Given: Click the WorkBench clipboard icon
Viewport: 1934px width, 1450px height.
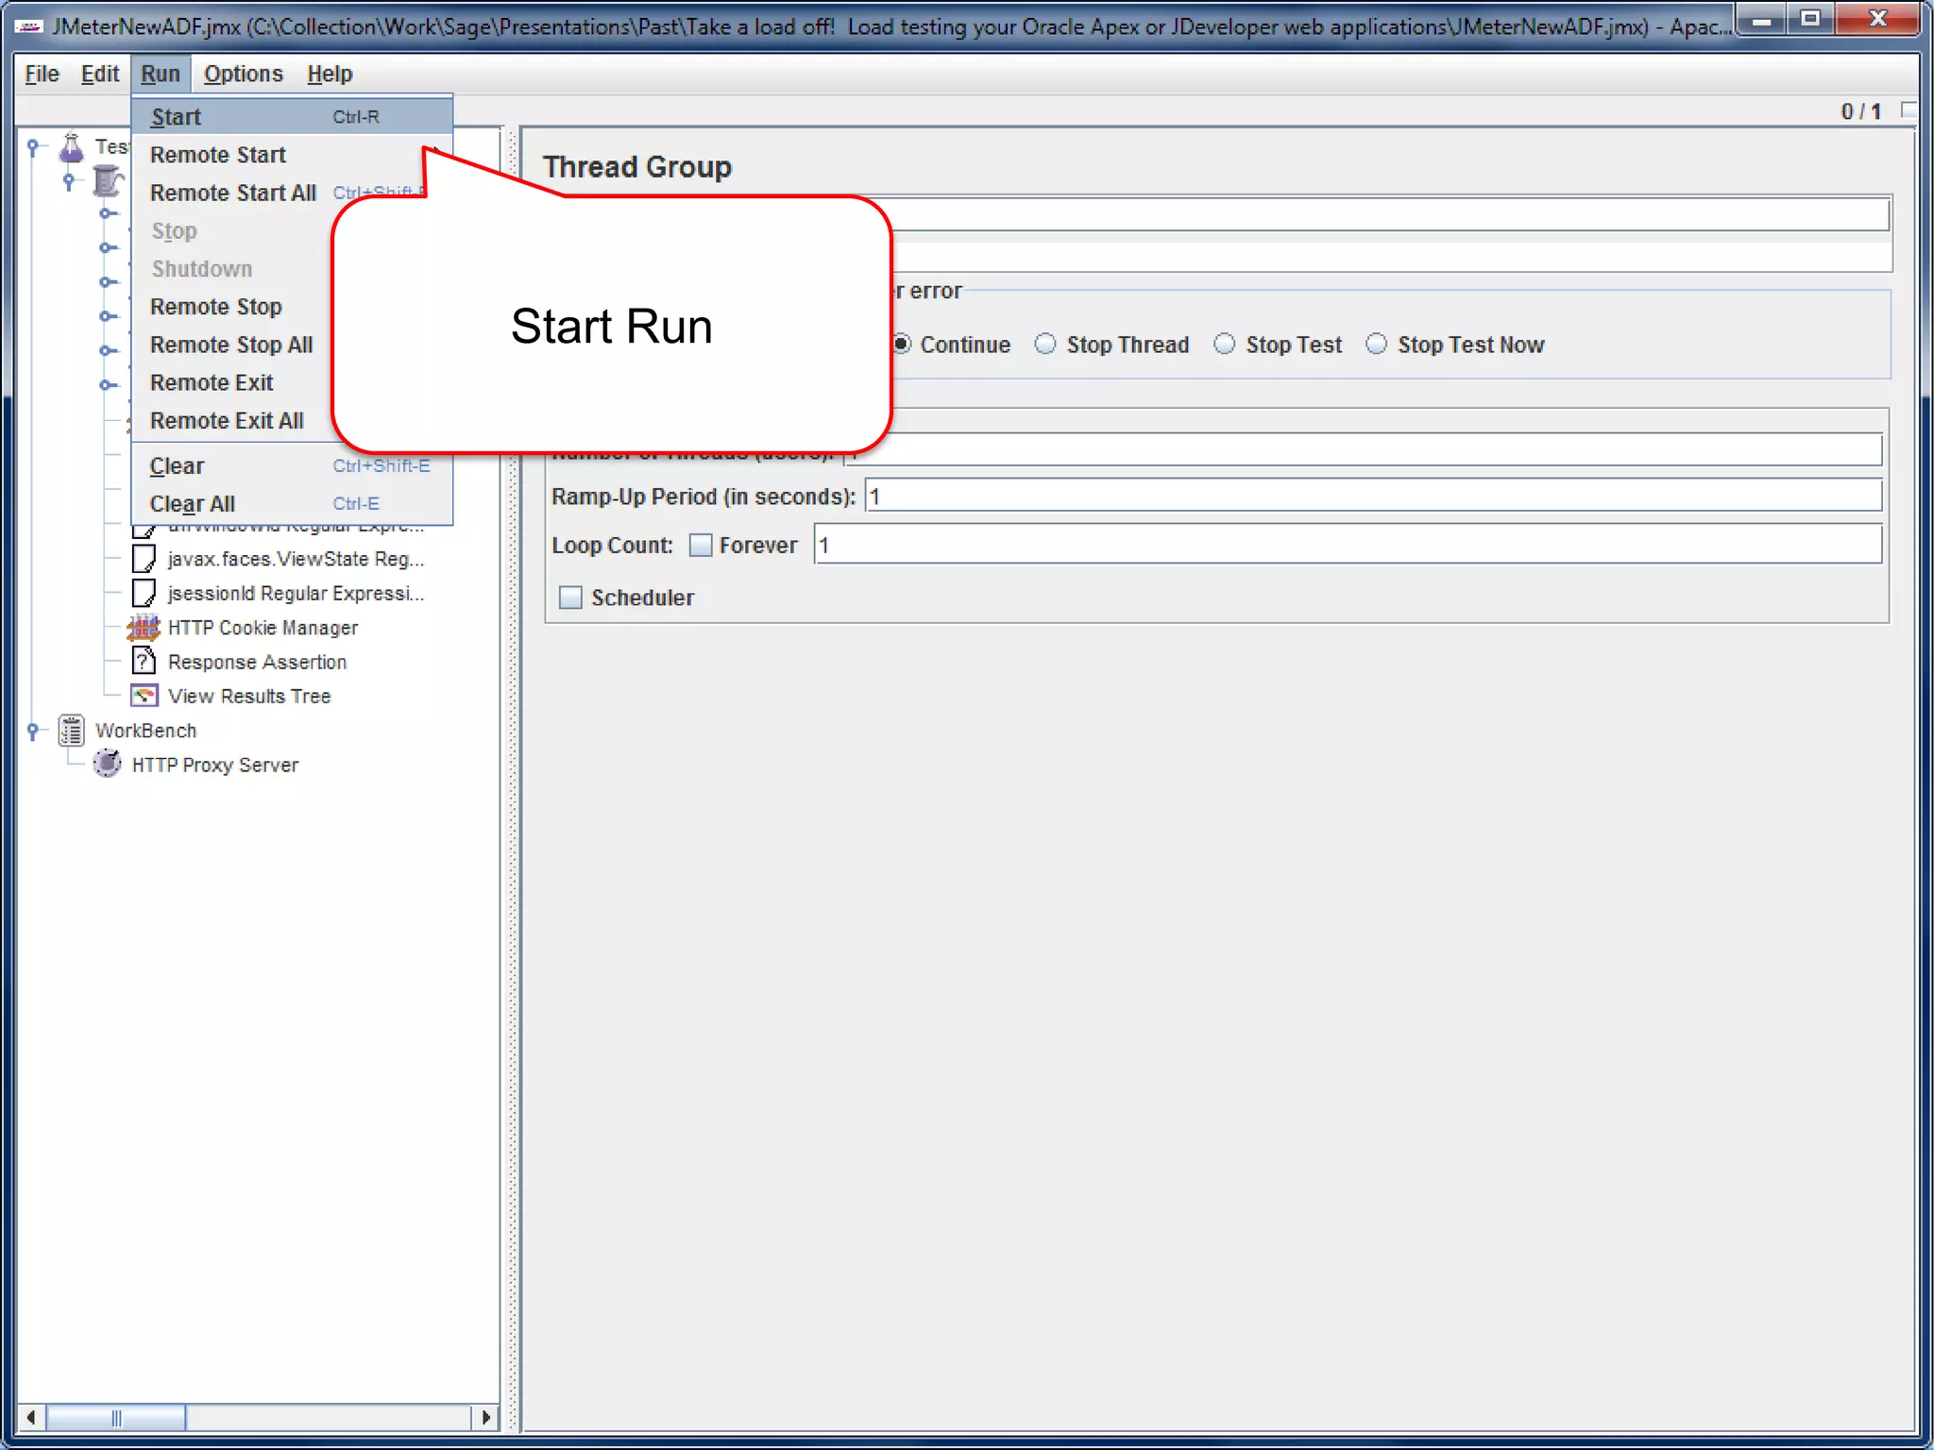Looking at the screenshot, I should [72, 731].
